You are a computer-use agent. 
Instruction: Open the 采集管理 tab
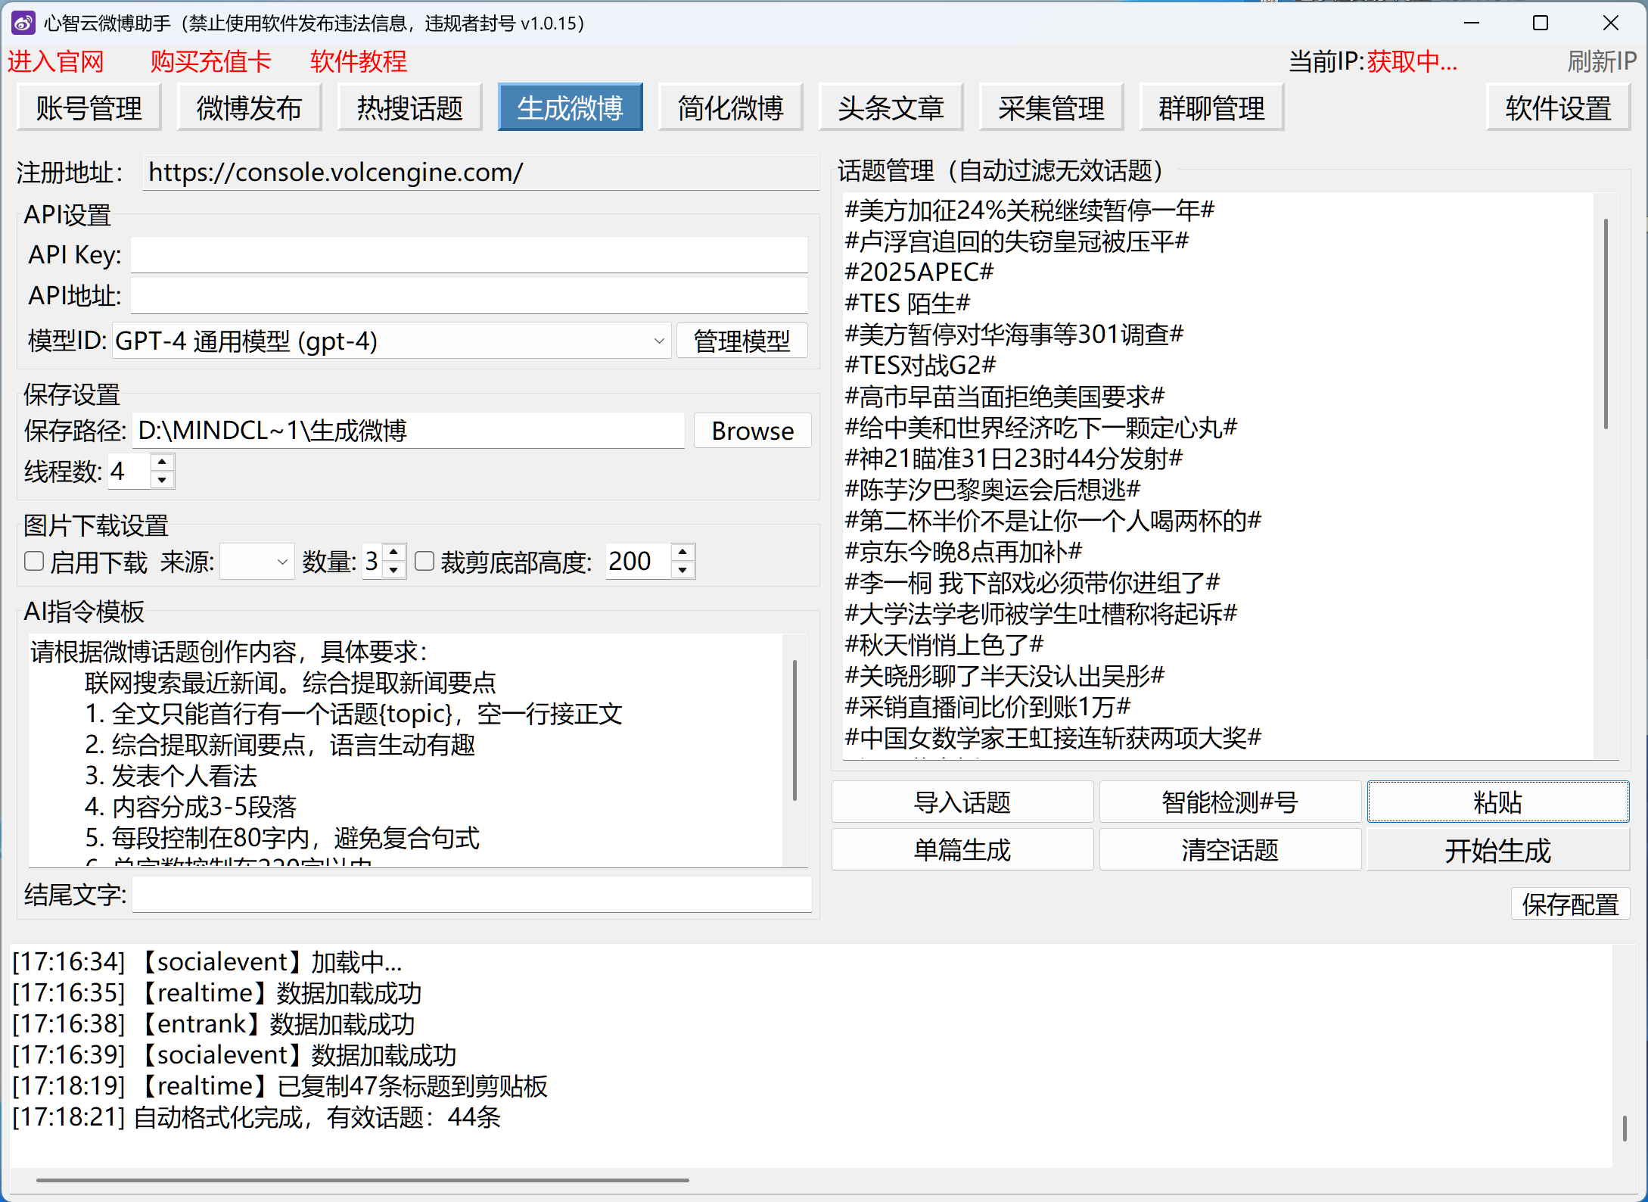point(1050,108)
